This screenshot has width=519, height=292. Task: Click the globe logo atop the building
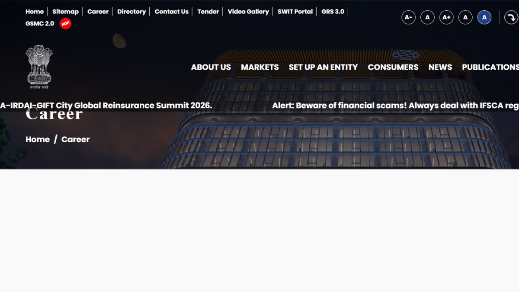pos(405,55)
